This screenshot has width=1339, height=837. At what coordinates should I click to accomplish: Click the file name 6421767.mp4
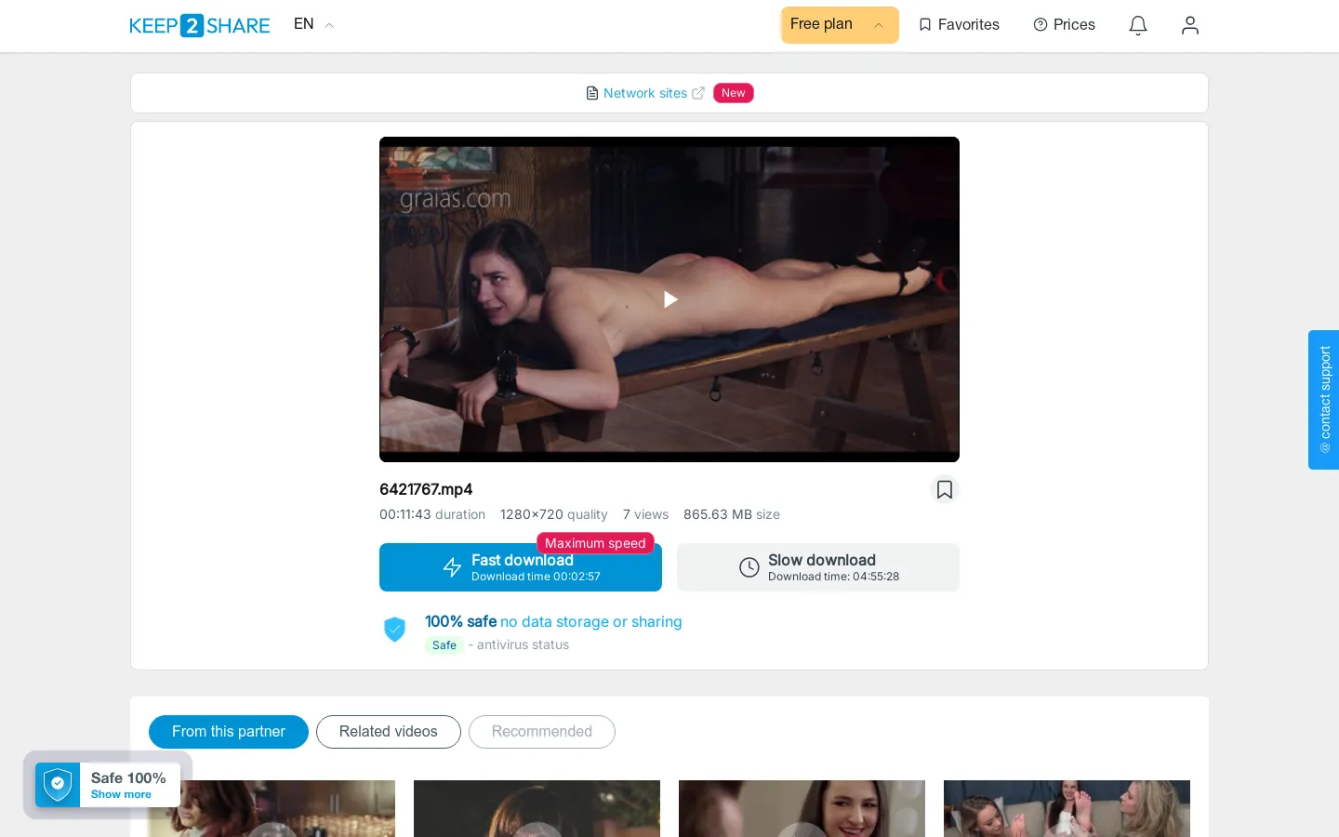426,489
